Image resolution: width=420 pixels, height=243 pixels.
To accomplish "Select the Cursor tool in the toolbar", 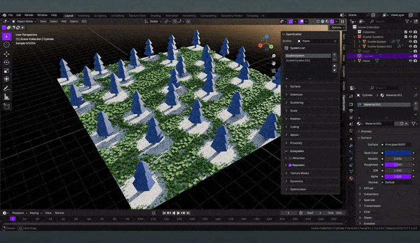I will pyautogui.click(x=7, y=45).
